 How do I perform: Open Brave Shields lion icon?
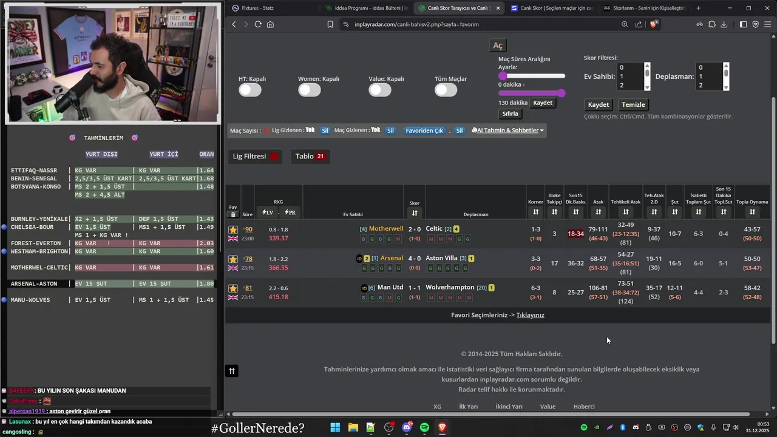pyautogui.click(x=654, y=24)
